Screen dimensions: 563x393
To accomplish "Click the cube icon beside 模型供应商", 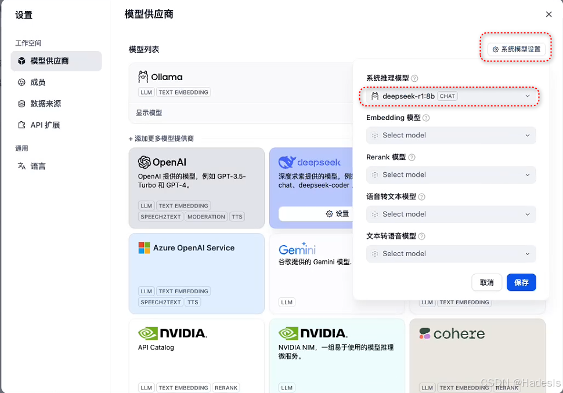I will [21, 61].
